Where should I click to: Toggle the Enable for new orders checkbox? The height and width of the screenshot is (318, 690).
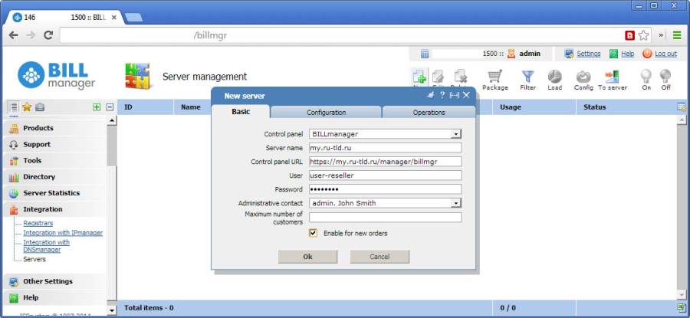[313, 233]
